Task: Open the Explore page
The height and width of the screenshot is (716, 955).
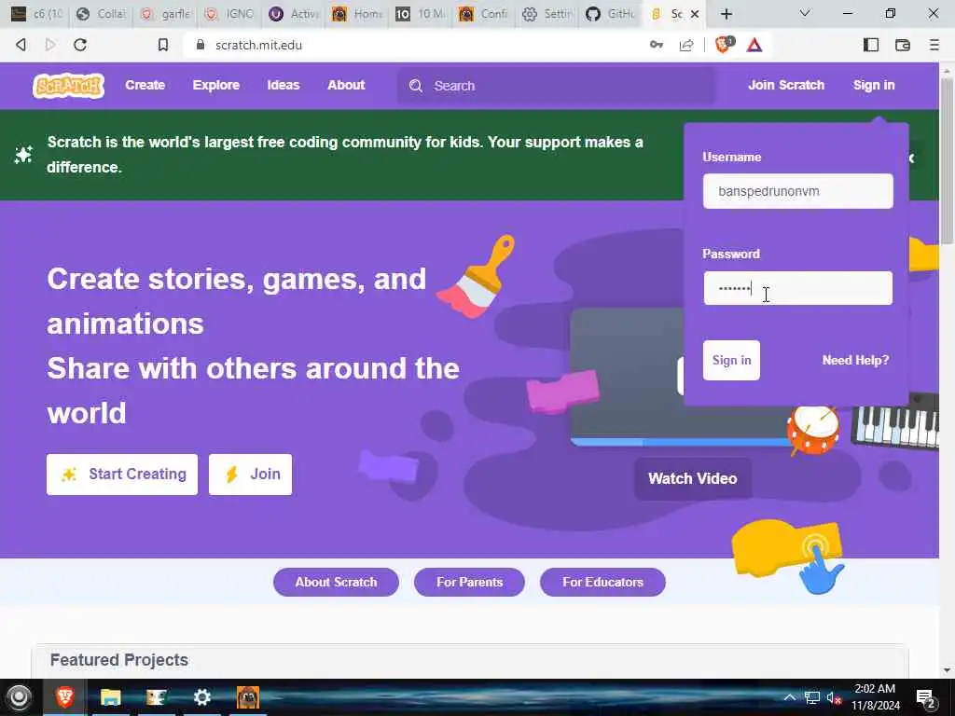Action: tap(216, 85)
